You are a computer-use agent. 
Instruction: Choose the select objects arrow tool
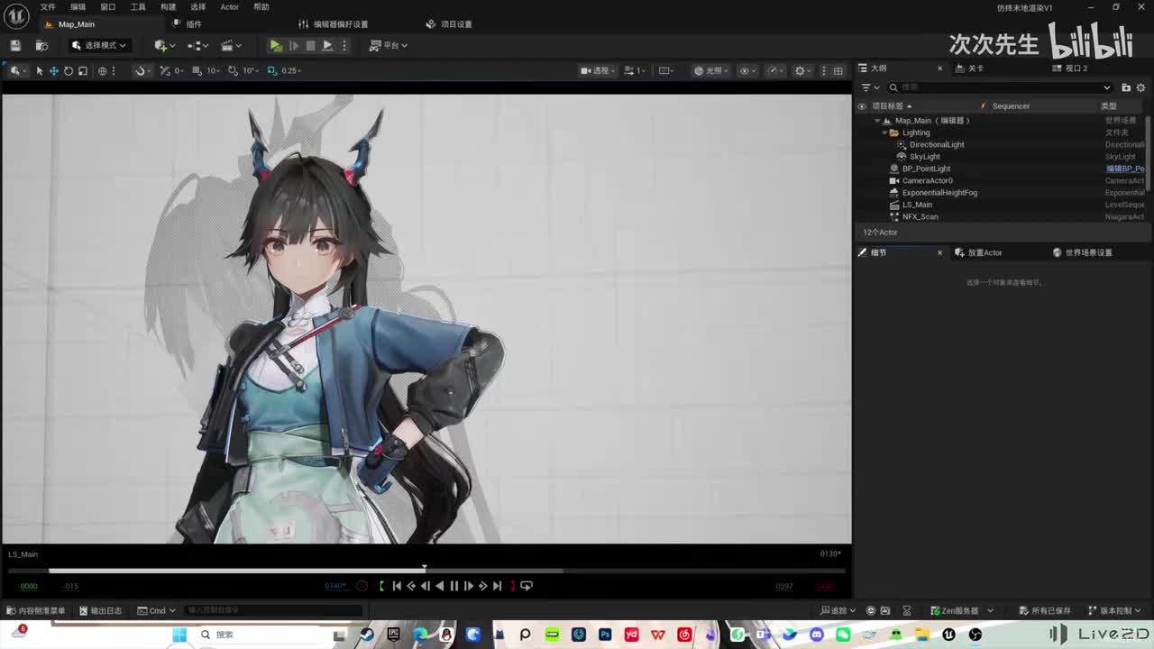[40, 70]
